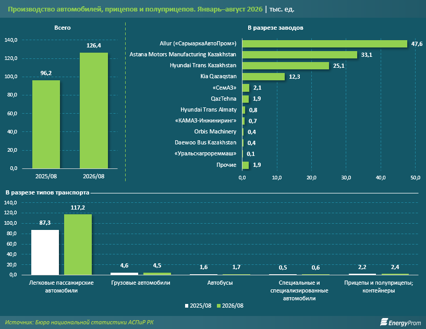
Task: Select the 126,4 total bar for 2026/08
Action: pyautogui.click(x=94, y=111)
